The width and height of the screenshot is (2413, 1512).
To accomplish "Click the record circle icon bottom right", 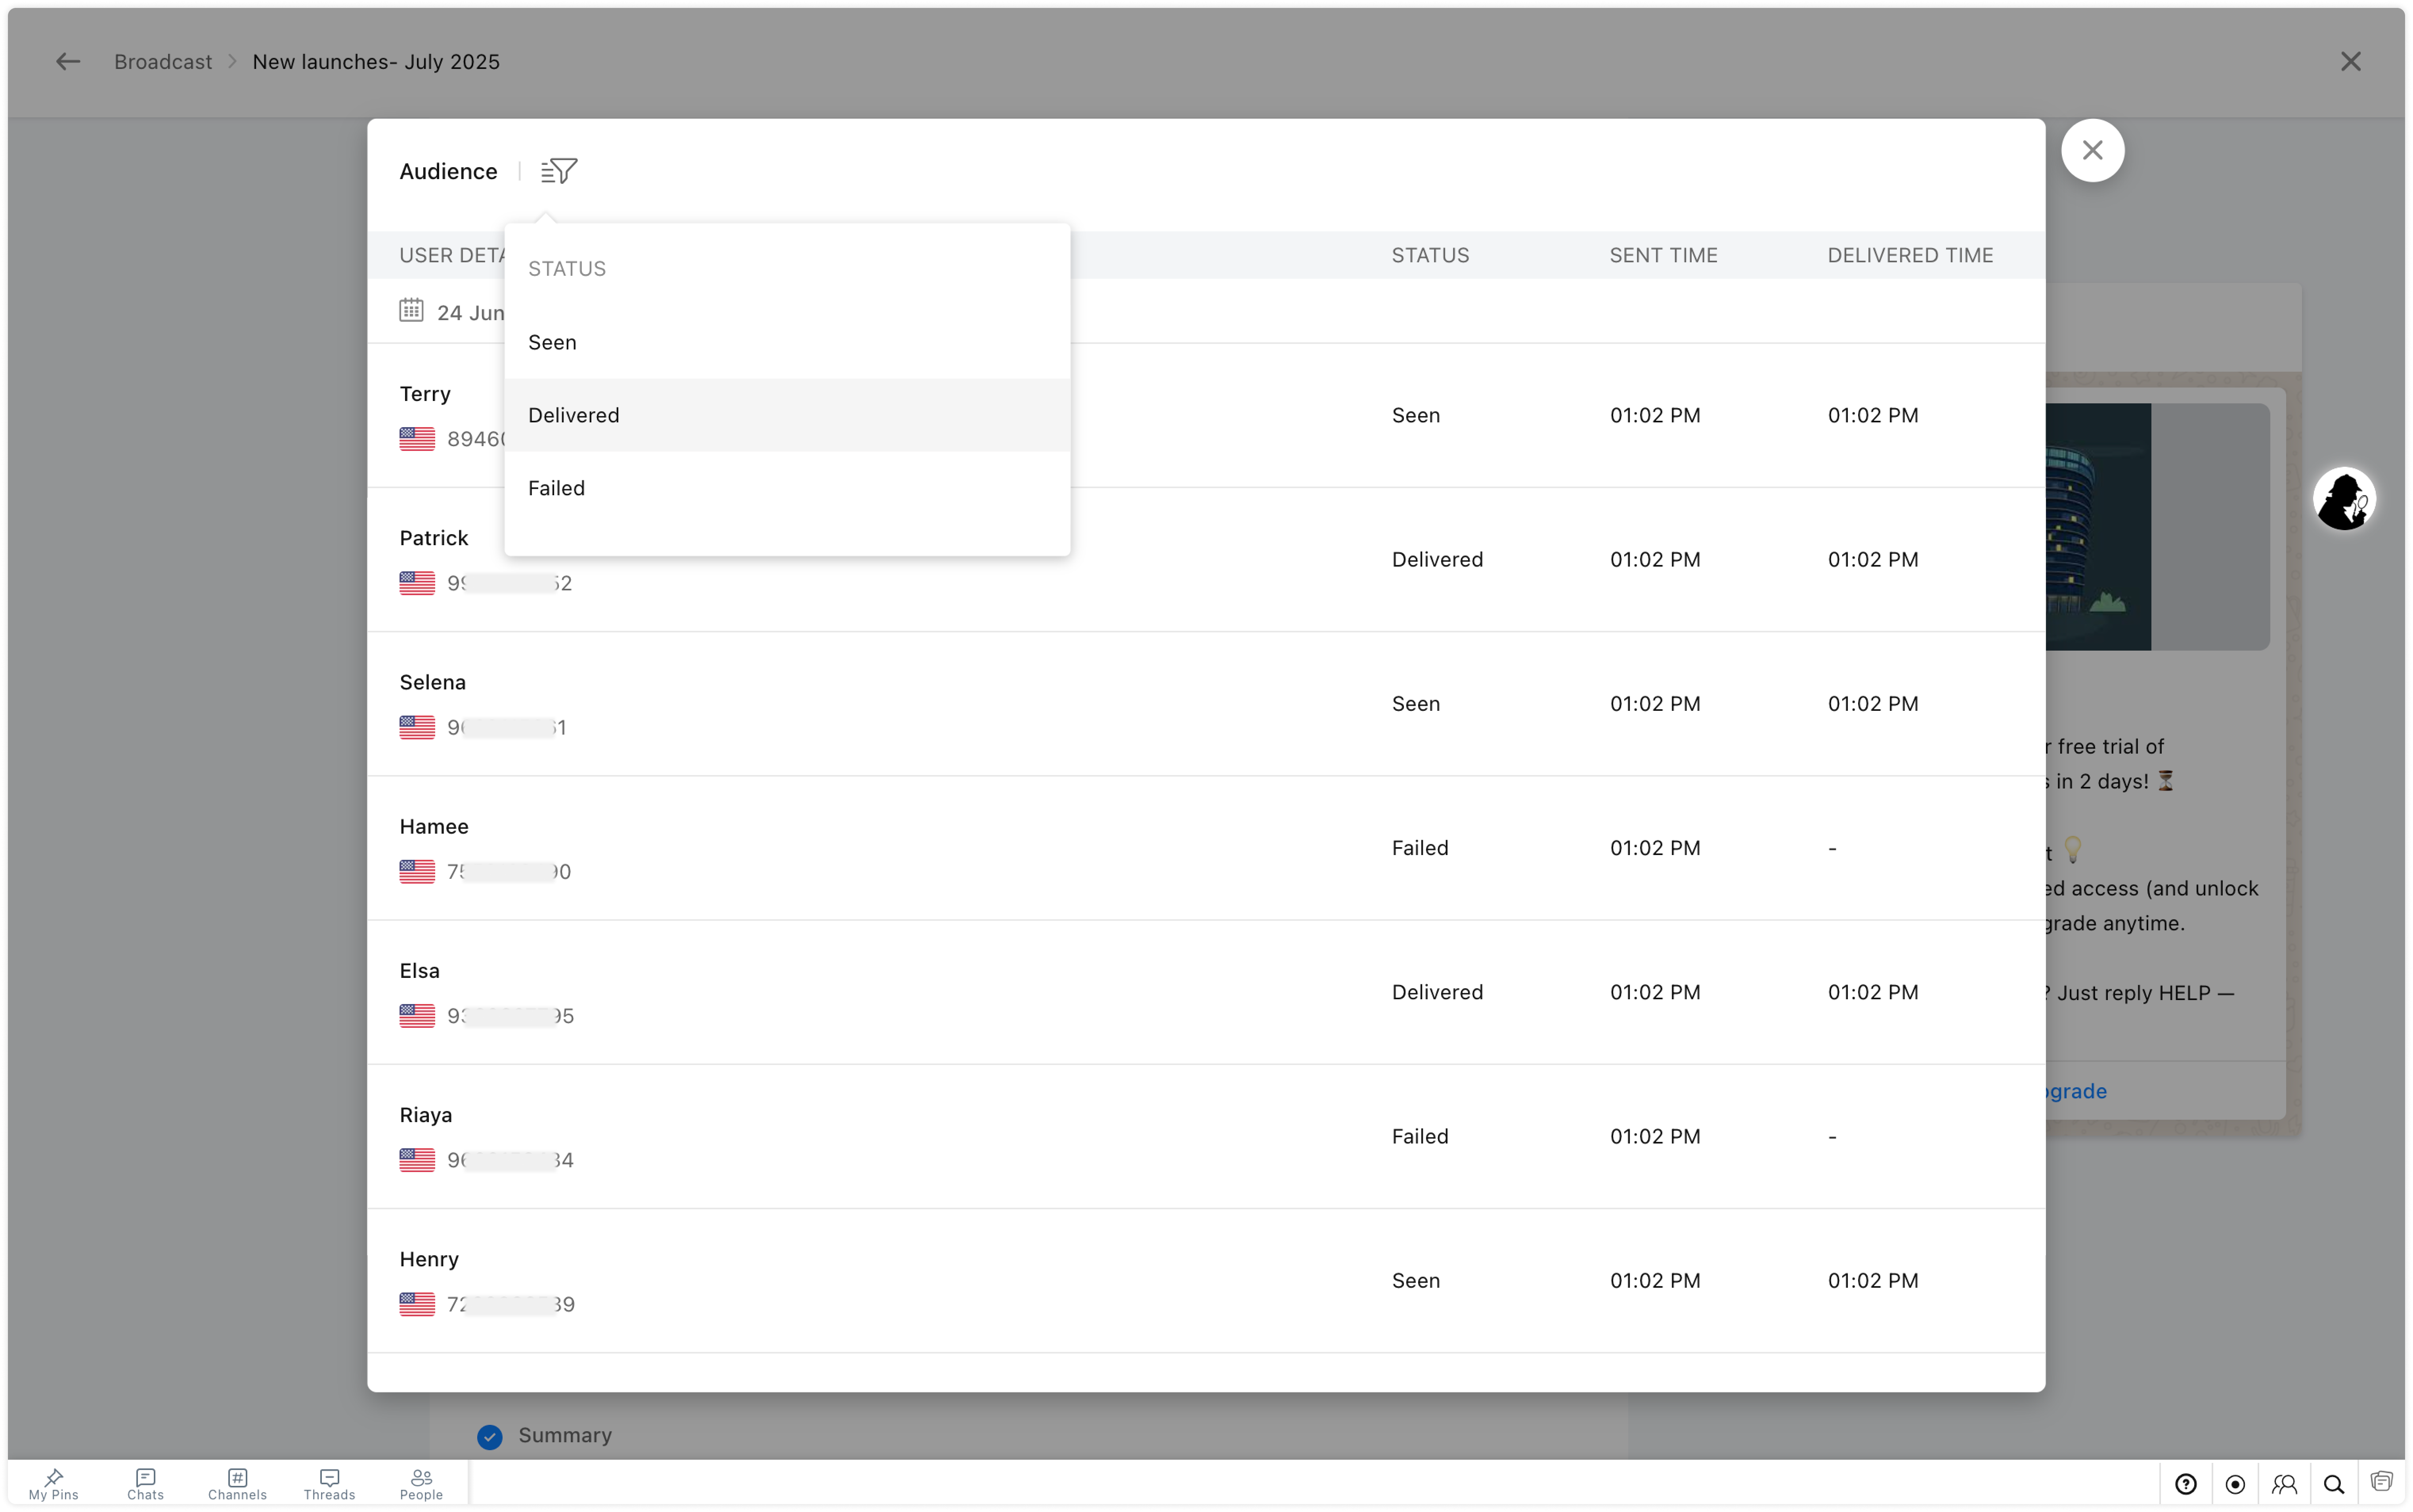I will point(2235,1484).
